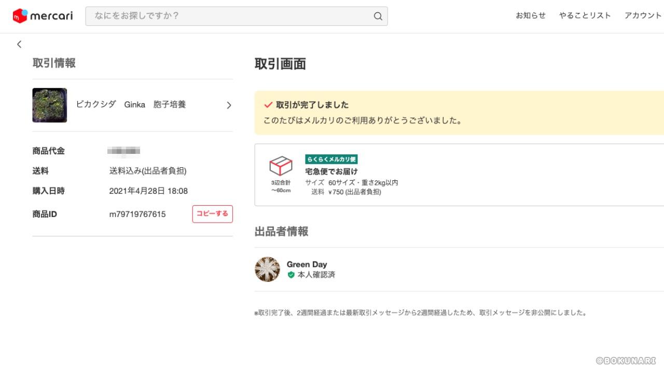
Task: Open the ビカクシダ Ginka 胞子培養 item title
Action: pyautogui.click(x=131, y=105)
